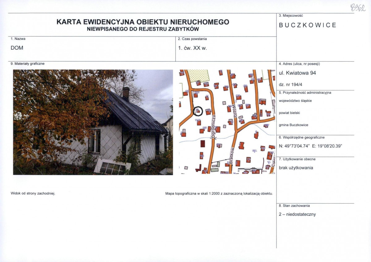Select the value "1. ćw. XX w."
The image size is (371, 262).
(x=193, y=48)
